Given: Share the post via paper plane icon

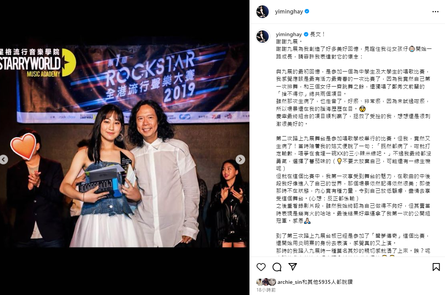Looking at the screenshot, I should click(x=293, y=267).
